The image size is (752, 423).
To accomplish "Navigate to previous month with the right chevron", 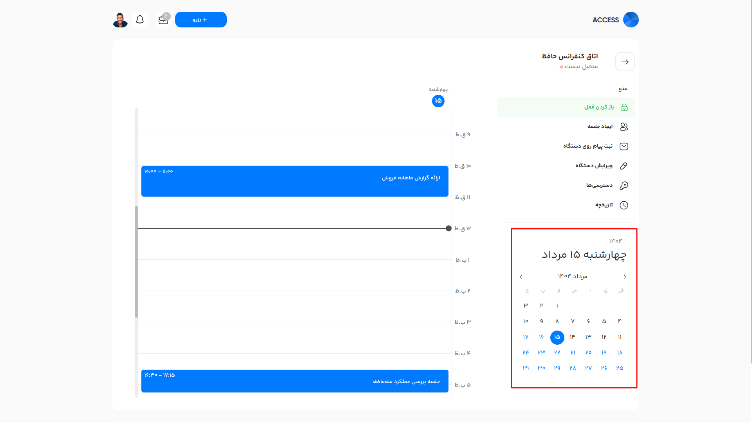I will (625, 277).
